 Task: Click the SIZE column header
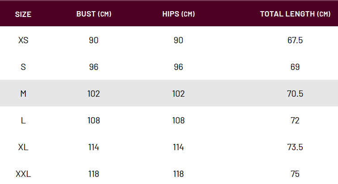pyautogui.click(x=23, y=14)
